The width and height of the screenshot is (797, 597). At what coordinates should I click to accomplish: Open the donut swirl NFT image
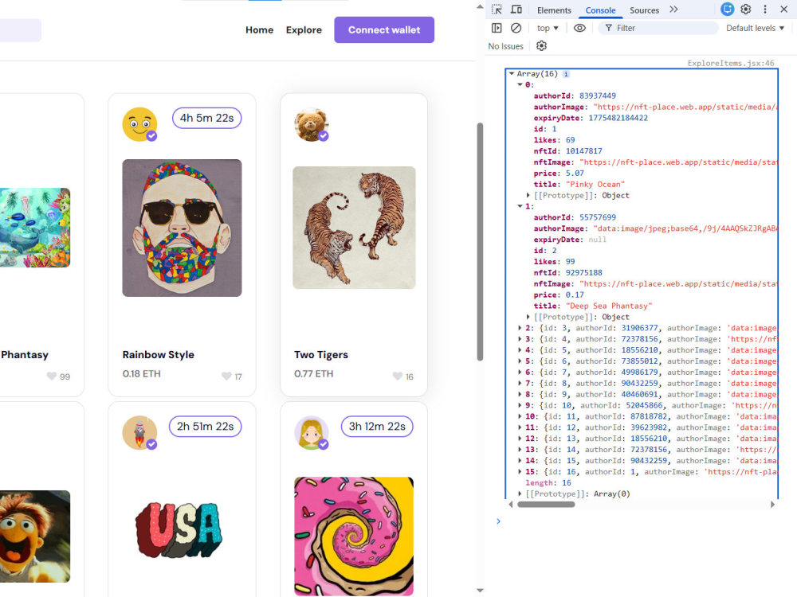click(x=354, y=536)
